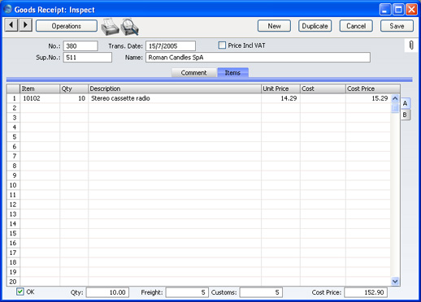Screen dimensions: 421x302
Task: Click unit price 14.29 cell
Action: (x=280, y=98)
